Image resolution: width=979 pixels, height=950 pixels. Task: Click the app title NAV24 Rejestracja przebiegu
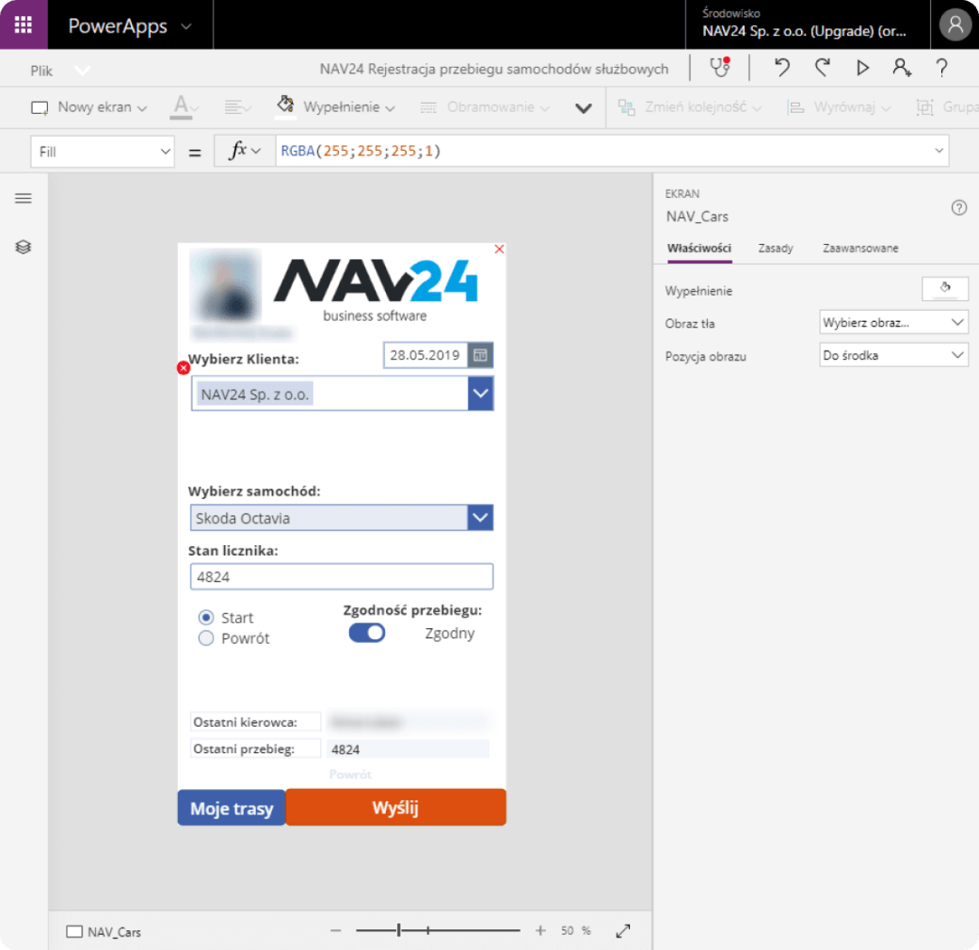(494, 69)
